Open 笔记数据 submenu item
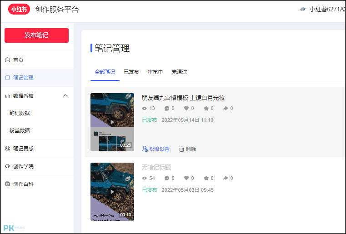 tap(20, 113)
